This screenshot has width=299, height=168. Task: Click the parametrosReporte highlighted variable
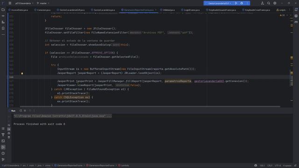[x=178, y=81]
